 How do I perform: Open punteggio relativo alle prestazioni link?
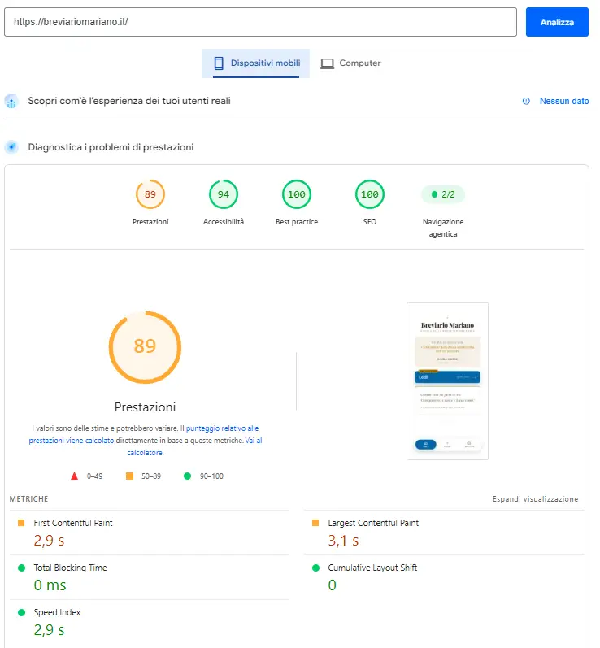click(144, 434)
